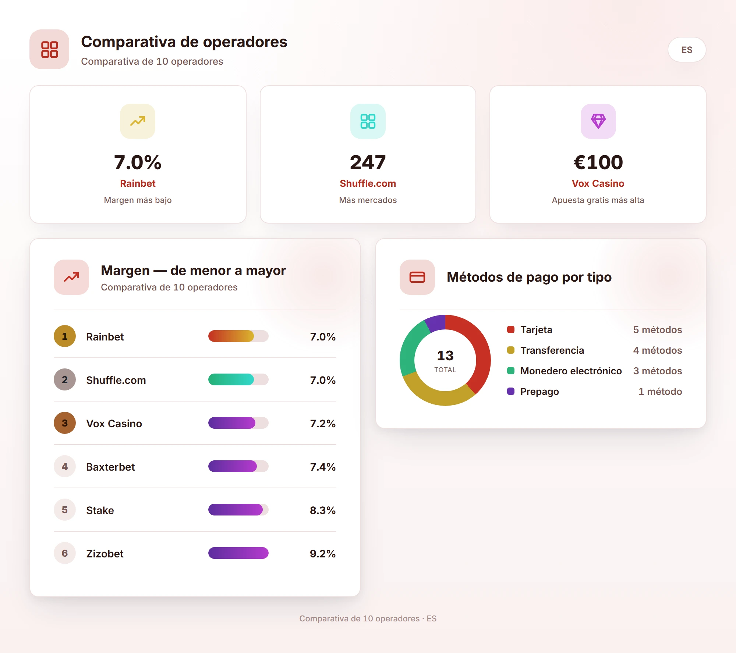The image size is (736, 653).
Task: Click the yellow trending-up icon in the Rainbet card
Action: (x=138, y=121)
